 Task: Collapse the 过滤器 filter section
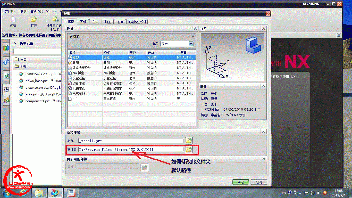[x=192, y=37]
